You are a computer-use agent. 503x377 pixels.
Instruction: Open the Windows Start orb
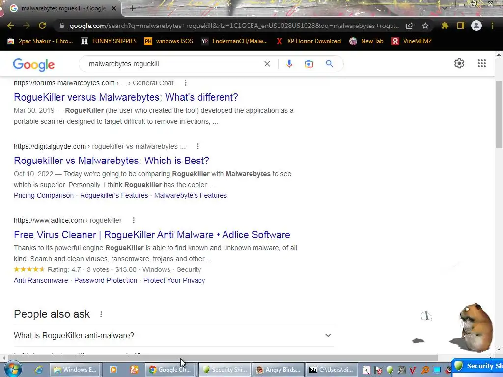(x=13, y=369)
